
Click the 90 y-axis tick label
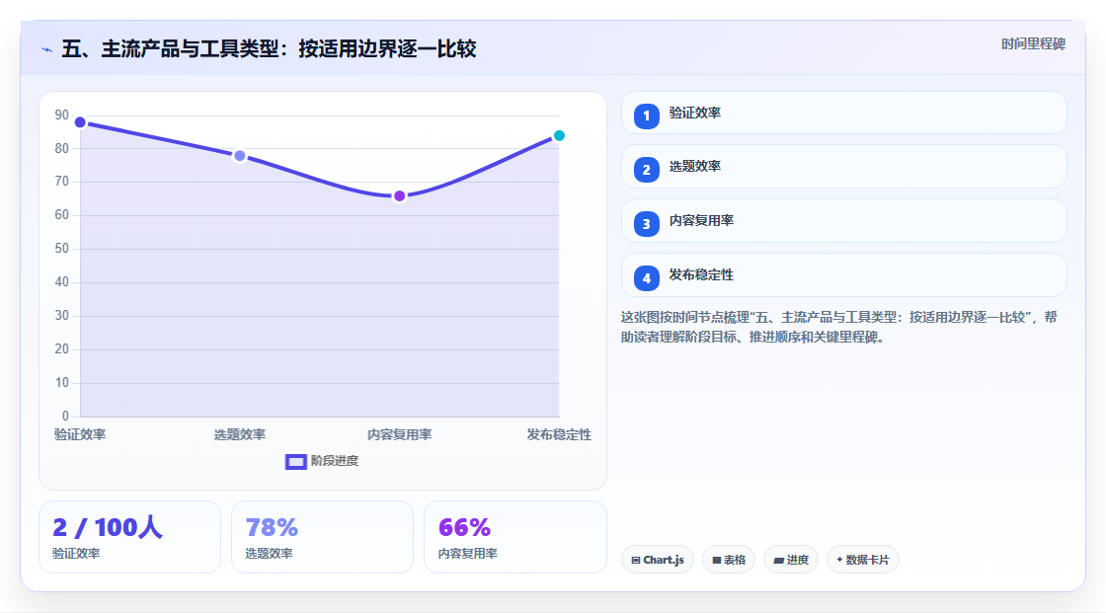62,115
